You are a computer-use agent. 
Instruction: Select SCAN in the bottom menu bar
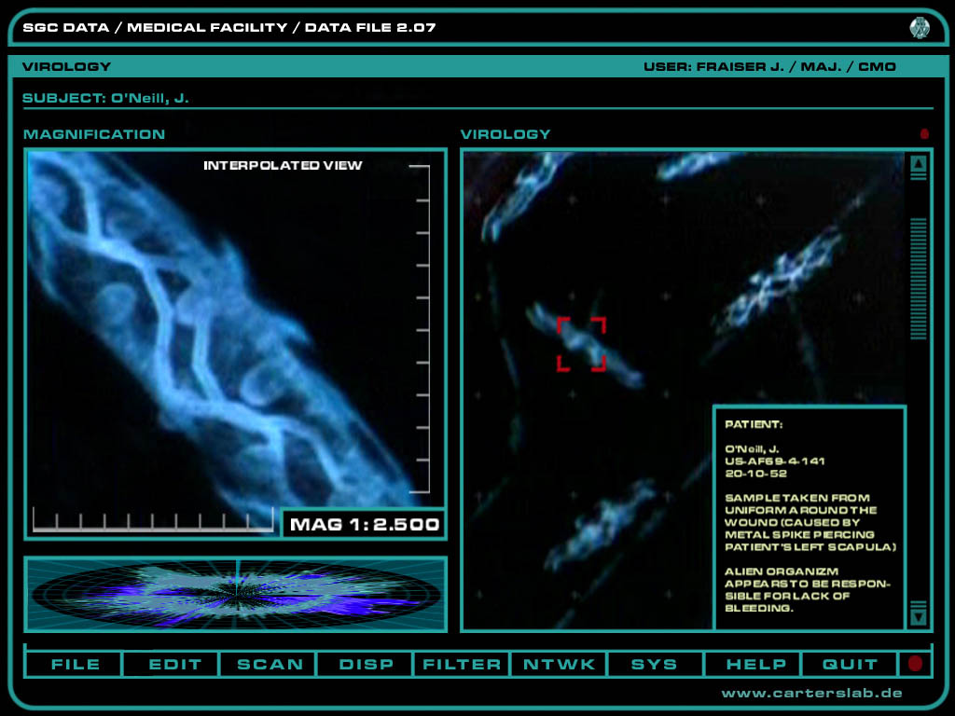[270, 664]
